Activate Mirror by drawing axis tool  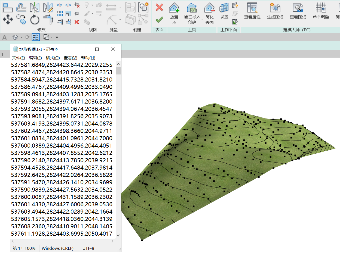click(x=48, y=7)
